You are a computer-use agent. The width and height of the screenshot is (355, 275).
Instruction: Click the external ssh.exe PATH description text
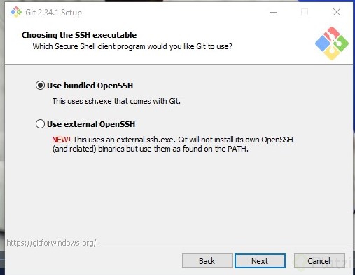coord(172,144)
